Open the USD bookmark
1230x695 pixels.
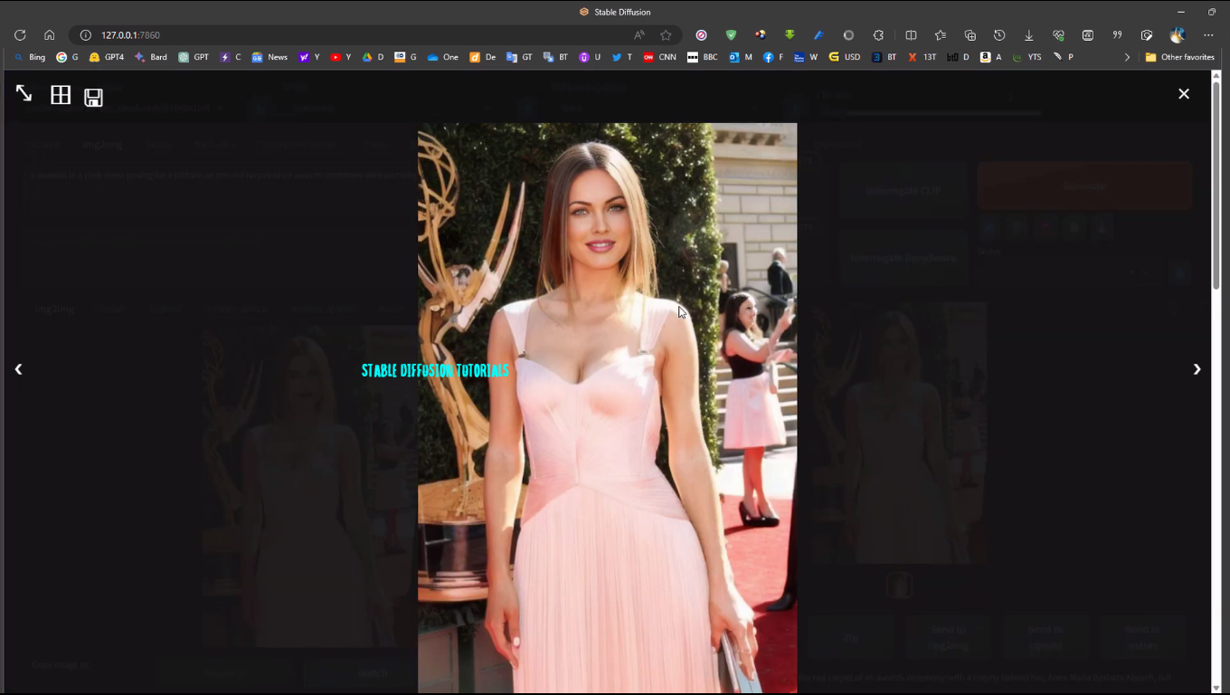tap(845, 57)
